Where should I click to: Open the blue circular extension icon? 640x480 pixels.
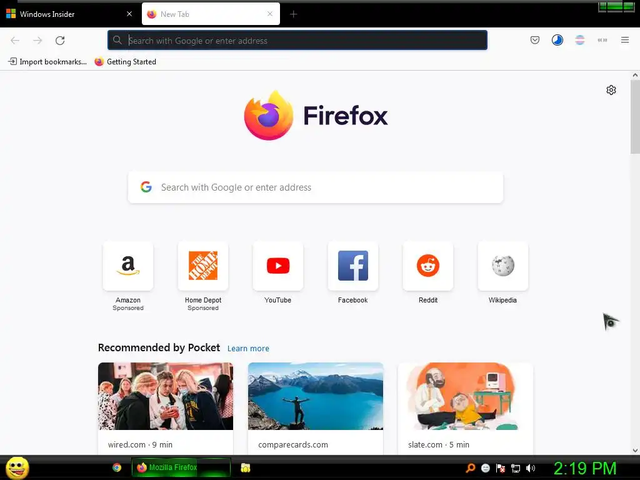[x=557, y=40]
